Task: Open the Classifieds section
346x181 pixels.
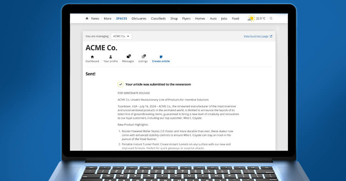Action: click(158, 18)
